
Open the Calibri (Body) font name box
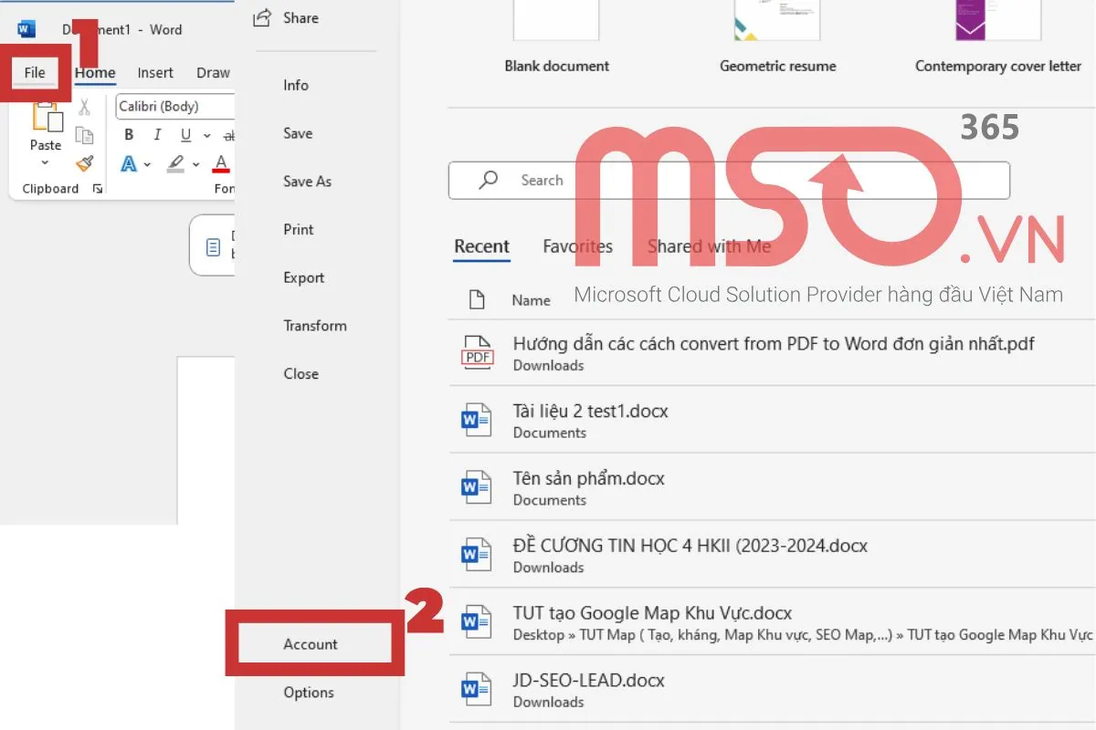[175, 107]
